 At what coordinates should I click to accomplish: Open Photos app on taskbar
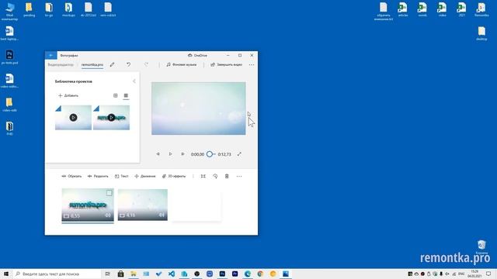[x=286, y=274]
